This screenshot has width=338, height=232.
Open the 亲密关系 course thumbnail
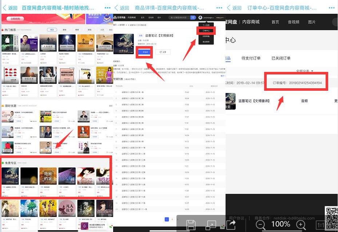pyautogui.click(x=29, y=75)
